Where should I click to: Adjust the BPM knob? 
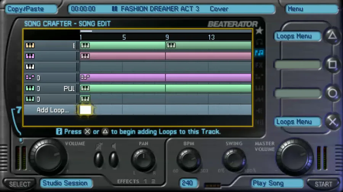(189, 160)
